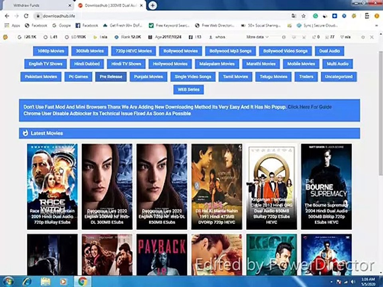
Task: Open the 50+ Social Sharing bookmark
Action: (x=261, y=26)
